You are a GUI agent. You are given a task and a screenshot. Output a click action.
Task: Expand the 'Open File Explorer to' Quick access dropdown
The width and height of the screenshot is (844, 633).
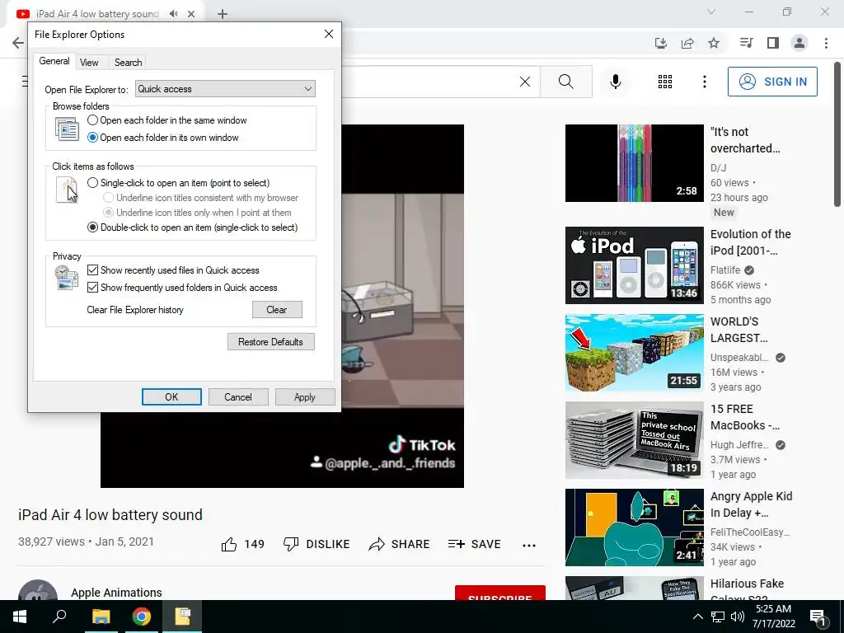(x=225, y=89)
